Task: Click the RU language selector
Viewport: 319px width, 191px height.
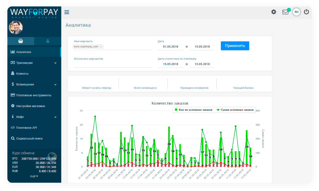Action: (296, 12)
